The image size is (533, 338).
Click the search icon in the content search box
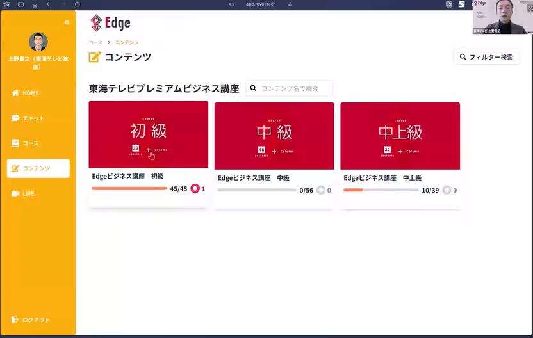click(253, 88)
